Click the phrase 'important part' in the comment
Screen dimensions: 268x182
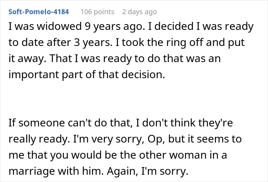coord(46,75)
